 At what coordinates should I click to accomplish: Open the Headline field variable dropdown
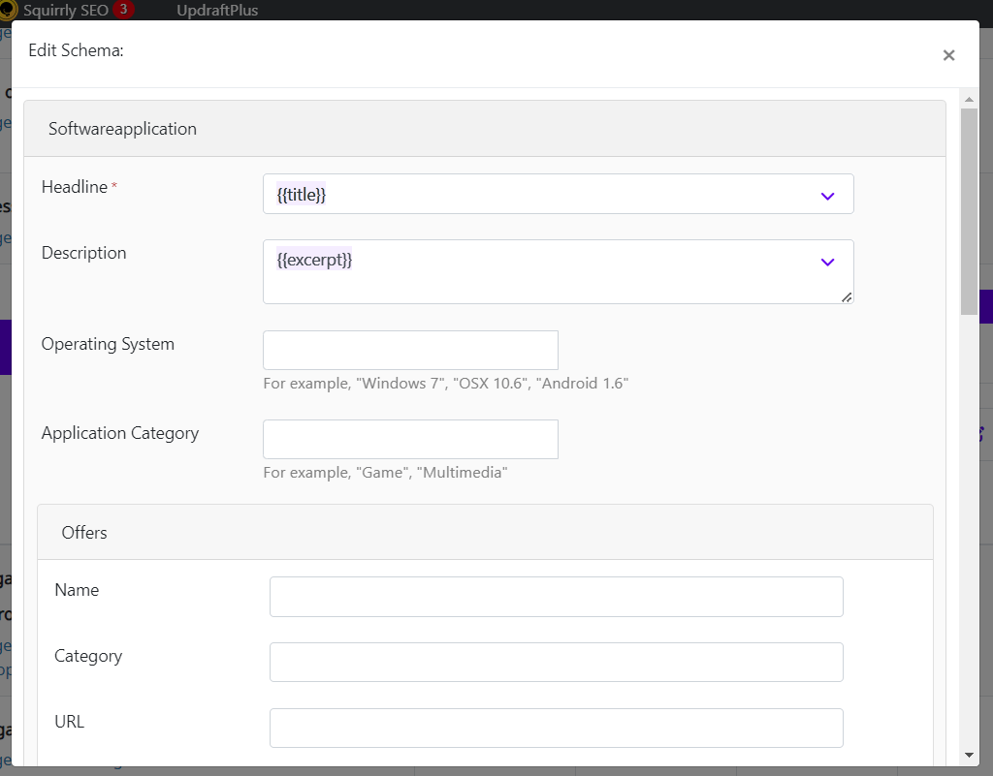click(x=827, y=196)
